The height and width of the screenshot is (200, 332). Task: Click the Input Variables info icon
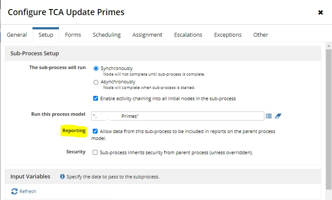62,176
